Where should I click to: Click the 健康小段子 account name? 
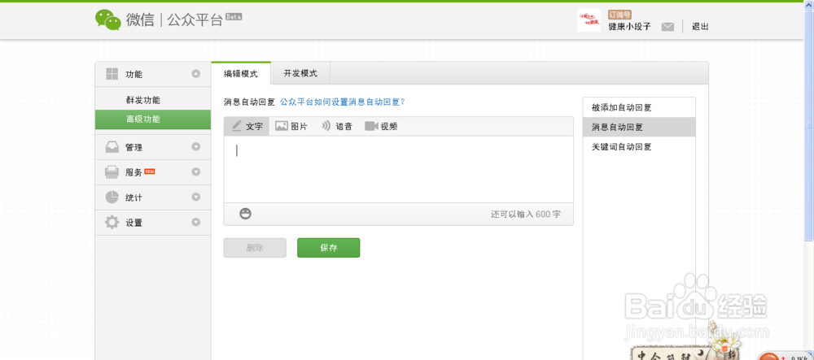click(629, 27)
